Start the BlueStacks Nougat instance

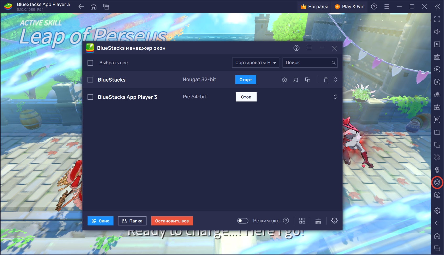point(246,80)
